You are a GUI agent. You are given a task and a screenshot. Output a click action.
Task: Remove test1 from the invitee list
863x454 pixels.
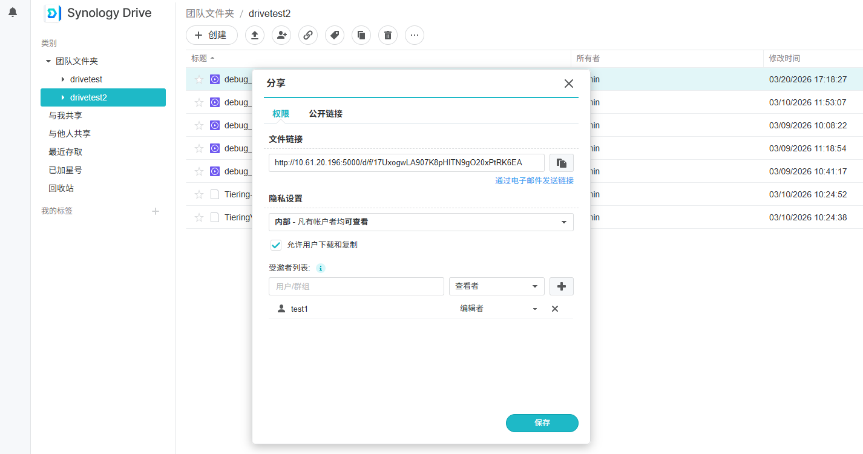coord(554,309)
